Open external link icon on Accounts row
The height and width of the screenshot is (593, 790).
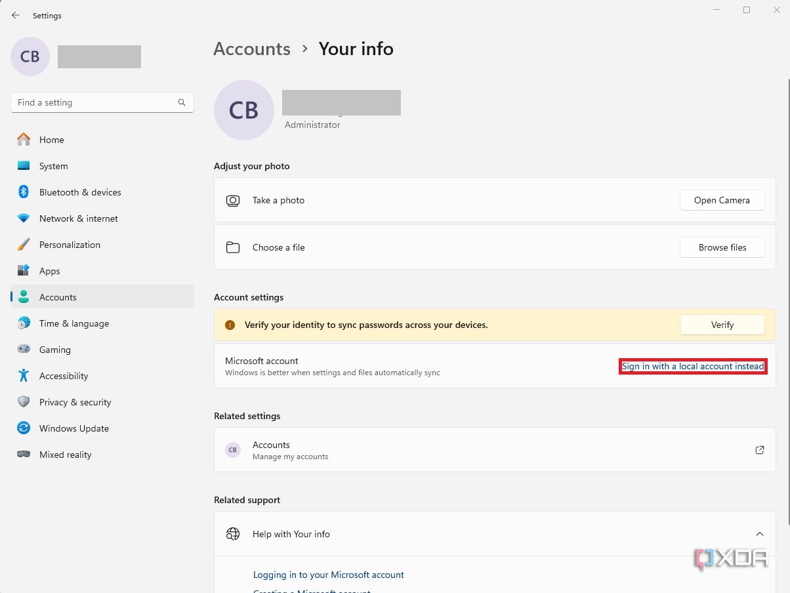coord(759,450)
